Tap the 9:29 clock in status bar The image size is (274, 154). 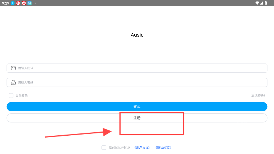tap(5, 3)
